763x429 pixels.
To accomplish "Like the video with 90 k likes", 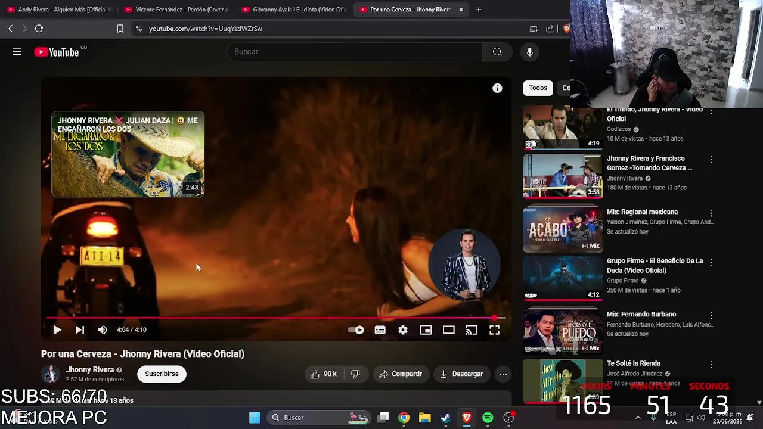I will click(x=324, y=374).
